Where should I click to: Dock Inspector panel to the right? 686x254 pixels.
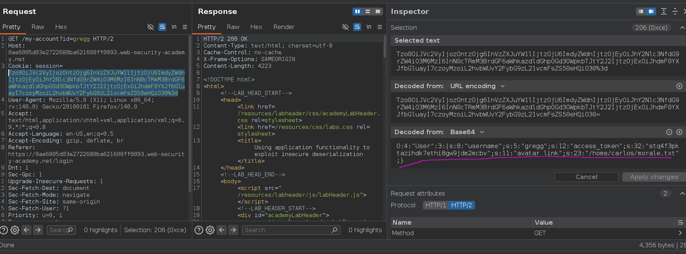[651, 11]
